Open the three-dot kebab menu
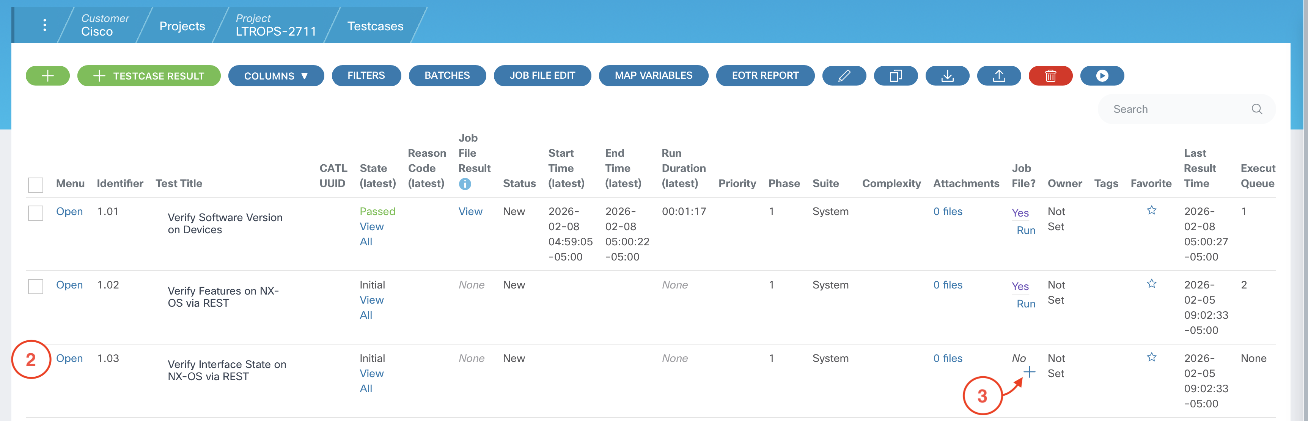1308x421 pixels. [45, 25]
